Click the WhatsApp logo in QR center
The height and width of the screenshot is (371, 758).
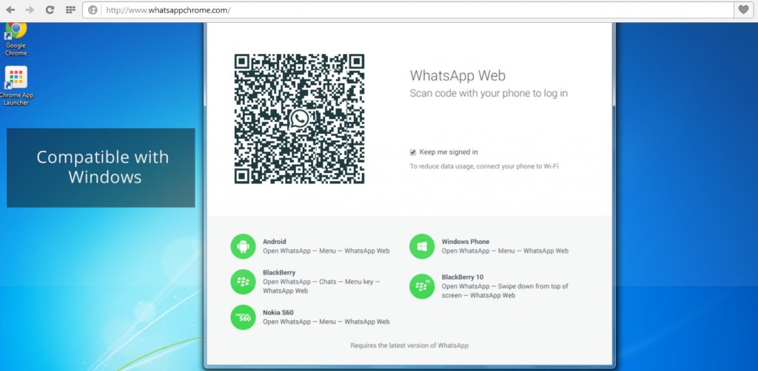tap(299, 119)
